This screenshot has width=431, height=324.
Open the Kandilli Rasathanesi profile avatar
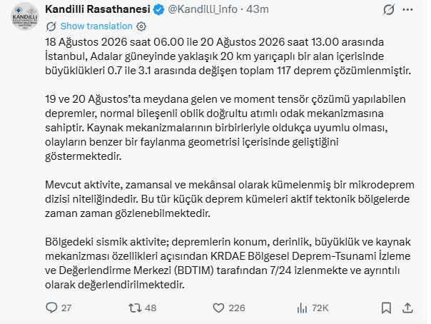[x=25, y=16]
